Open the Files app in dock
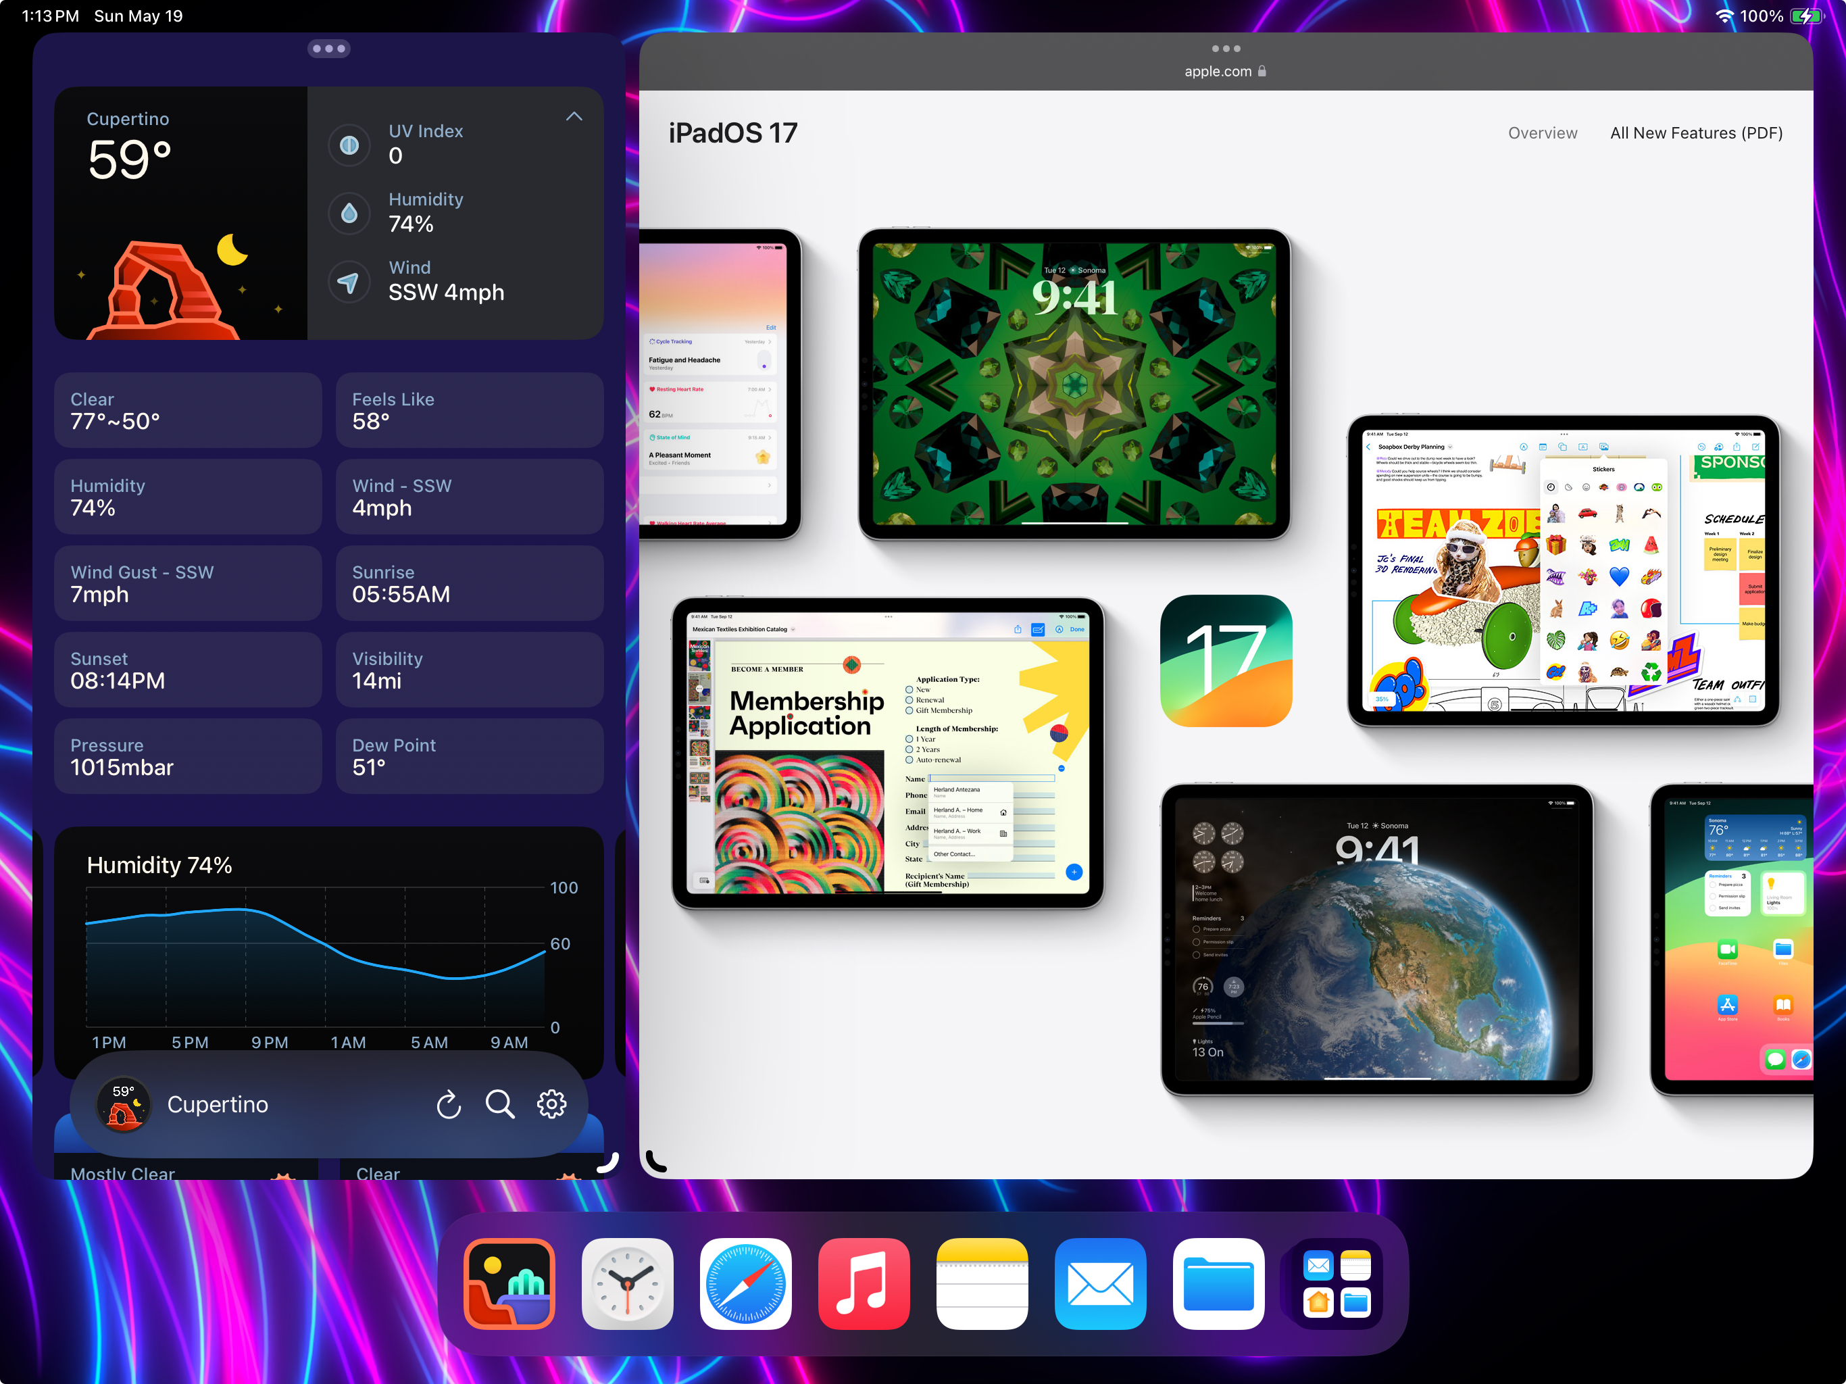The image size is (1846, 1384). (x=1218, y=1284)
